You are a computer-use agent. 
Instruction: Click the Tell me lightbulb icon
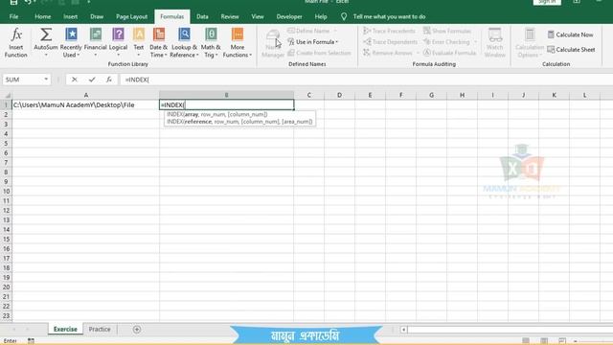[344, 16]
